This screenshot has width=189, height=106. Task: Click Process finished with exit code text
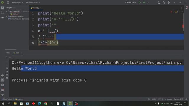tap(49, 80)
